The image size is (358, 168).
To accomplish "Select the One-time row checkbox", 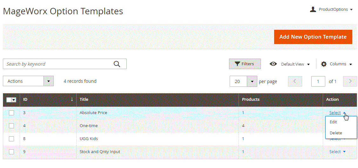I will tap(11, 126).
